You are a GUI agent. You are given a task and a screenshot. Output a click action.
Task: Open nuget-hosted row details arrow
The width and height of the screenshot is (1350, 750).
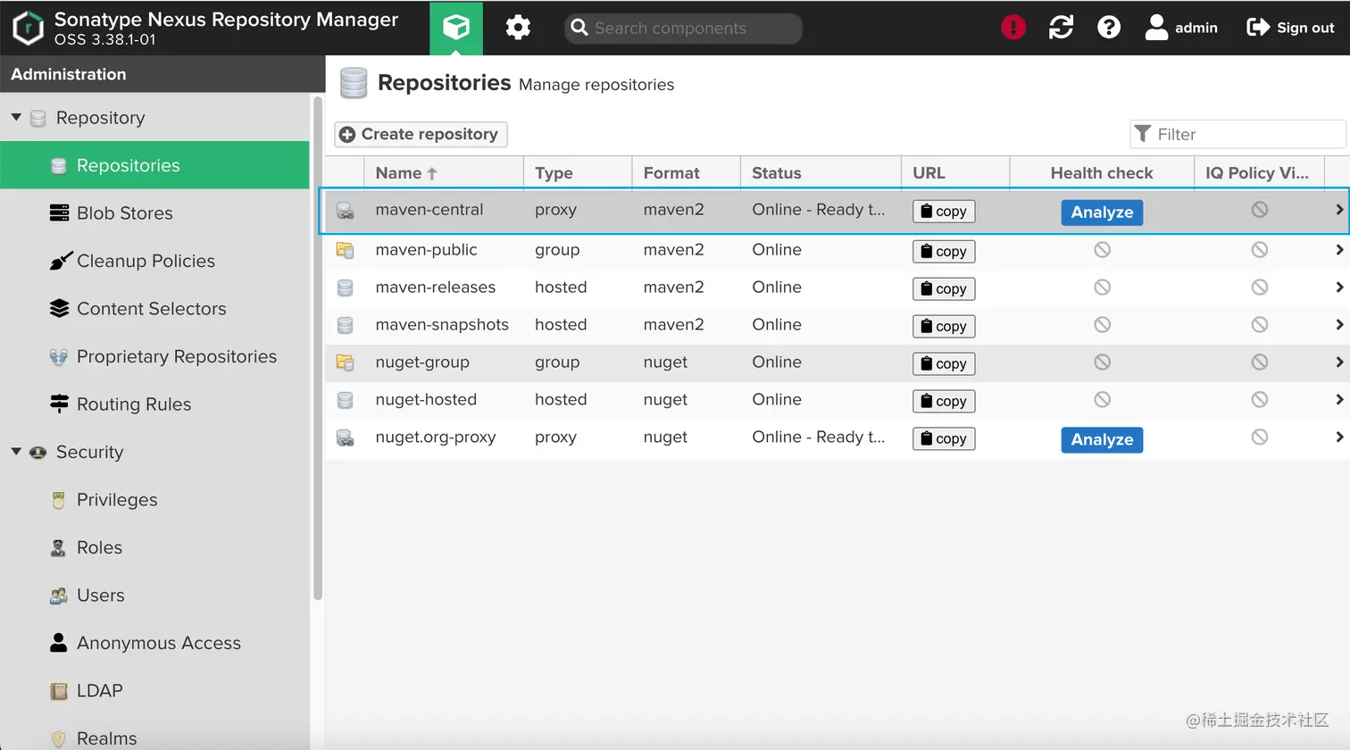[1338, 400]
